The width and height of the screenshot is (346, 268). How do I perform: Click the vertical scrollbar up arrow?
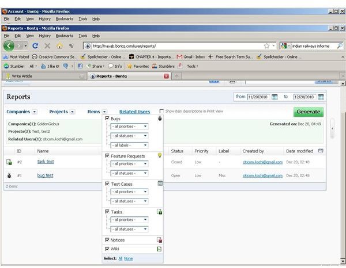pyautogui.click(x=343, y=83)
